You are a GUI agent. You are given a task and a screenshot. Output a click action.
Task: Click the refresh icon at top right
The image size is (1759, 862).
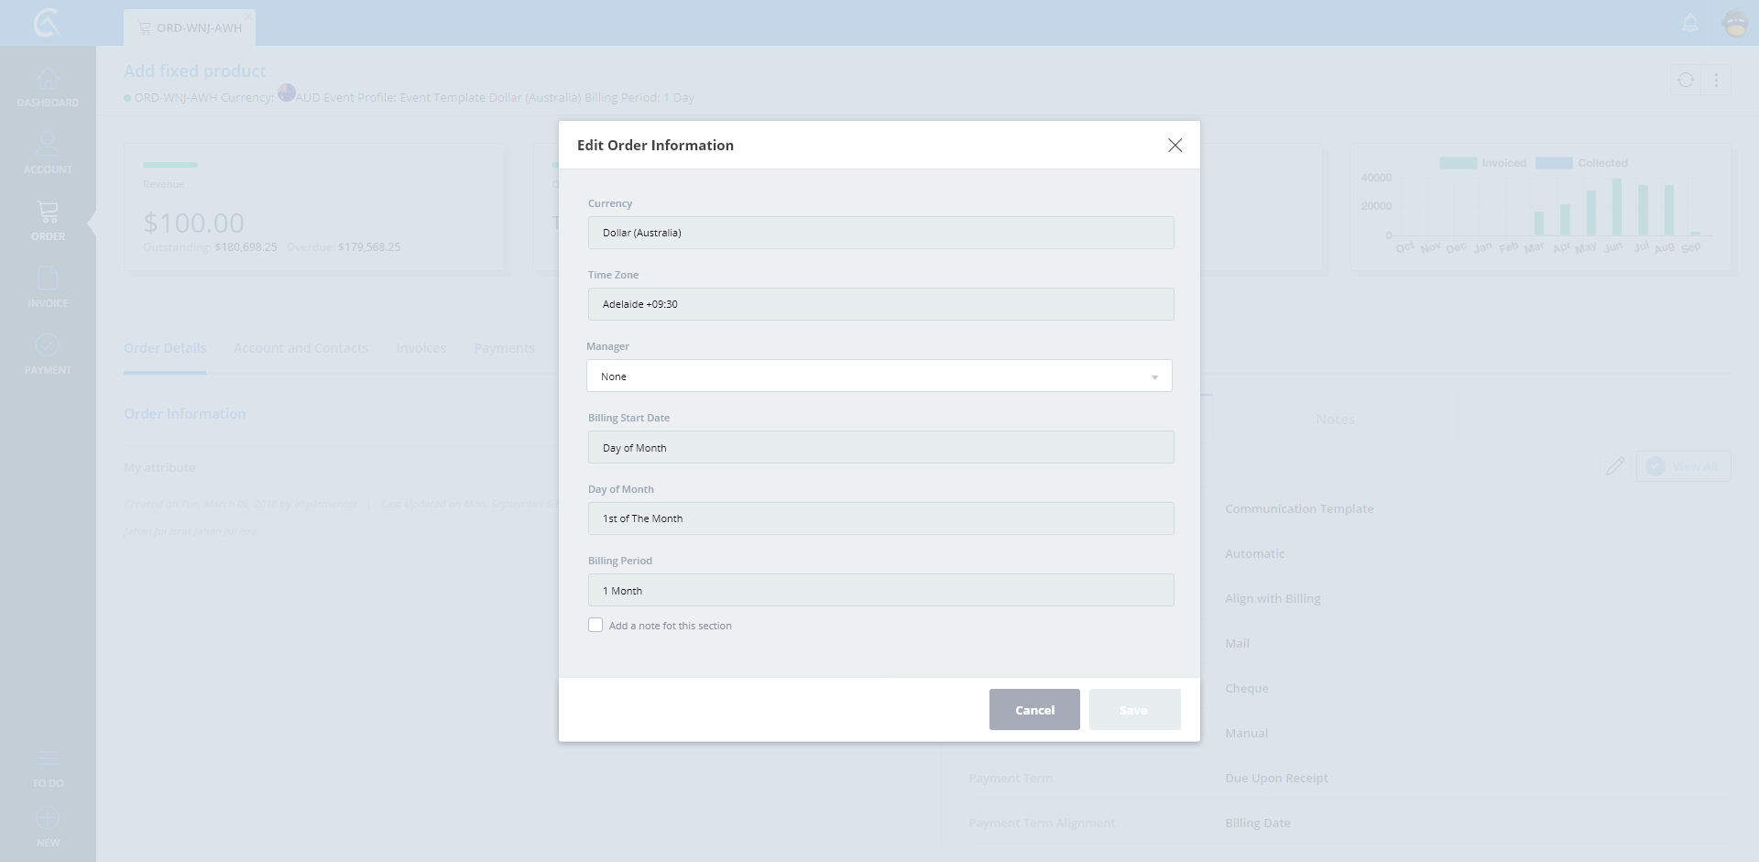click(x=1686, y=81)
